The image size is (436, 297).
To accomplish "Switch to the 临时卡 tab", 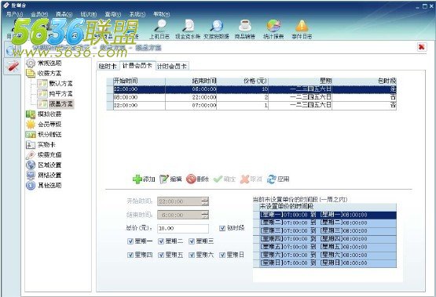I will coord(108,67).
